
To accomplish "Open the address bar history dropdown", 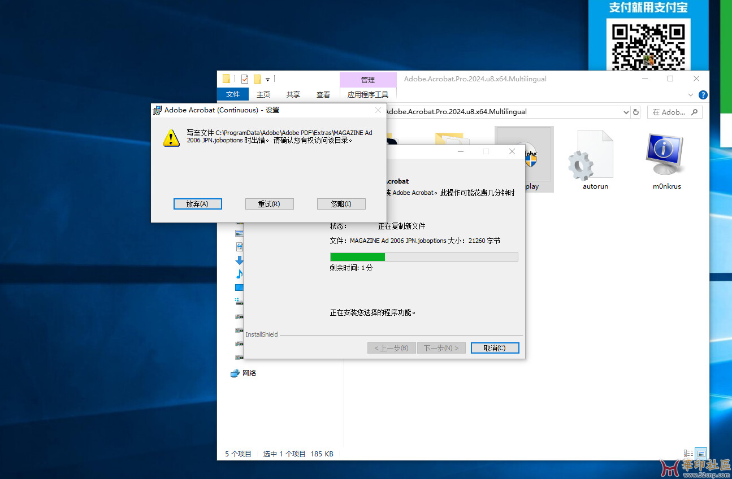I will [x=626, y=112].
